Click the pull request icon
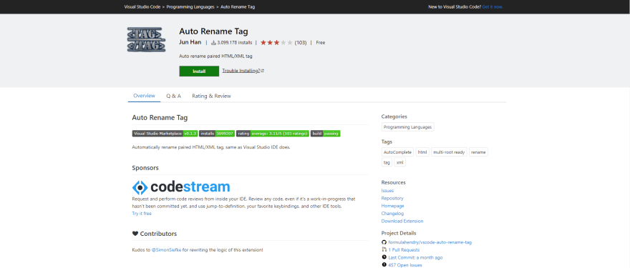The height and width of the screenshot is (268, 630). [384, 250]
